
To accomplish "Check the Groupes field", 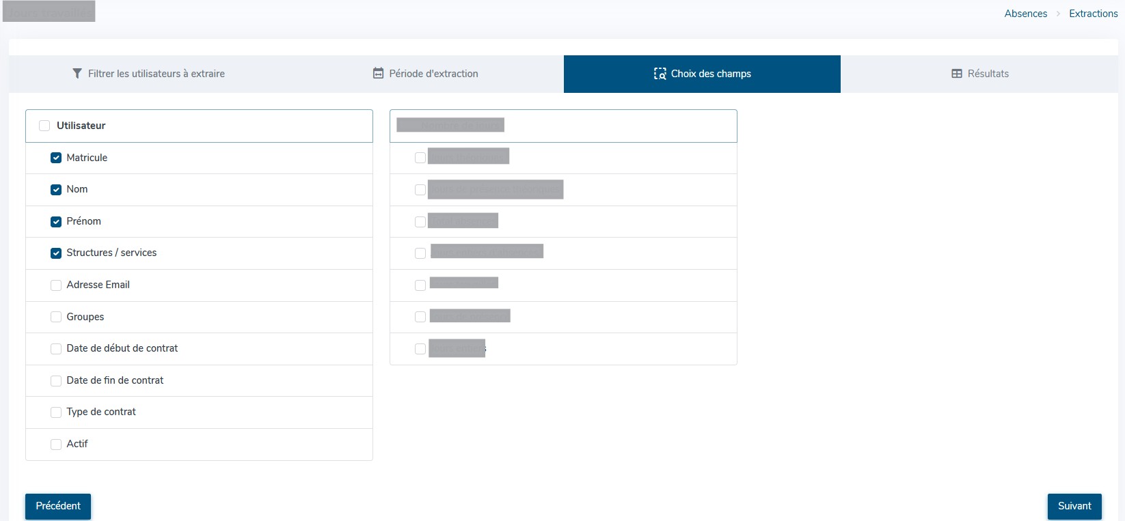I will (56, 317).
